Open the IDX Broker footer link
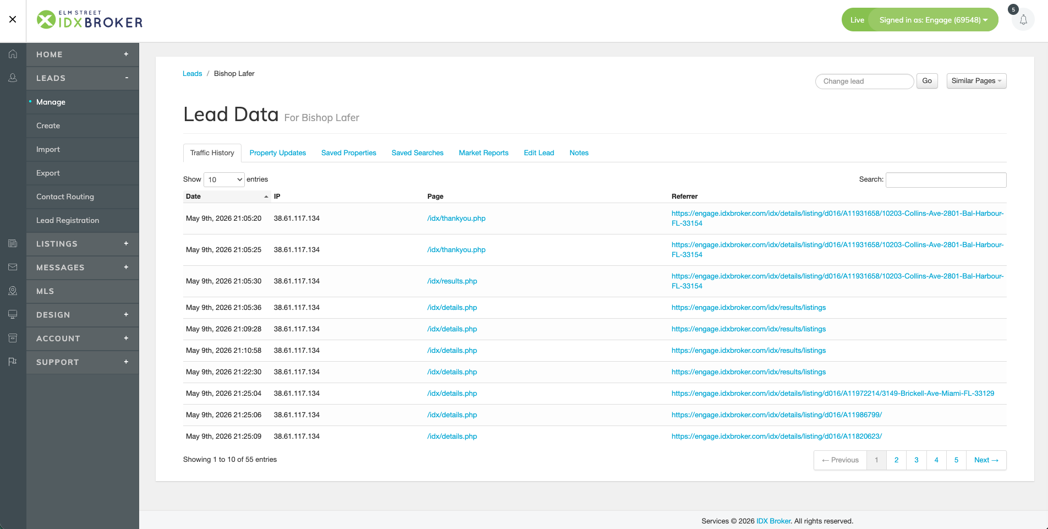 pos(773,521)
